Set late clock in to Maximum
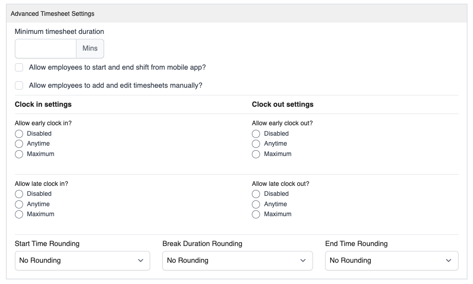The width and height of the screenshot is (473, 284). click(x=19, y=214)
